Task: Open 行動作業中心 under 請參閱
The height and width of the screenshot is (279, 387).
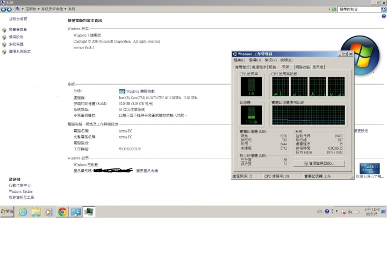Action: click(x=20, y=185)
